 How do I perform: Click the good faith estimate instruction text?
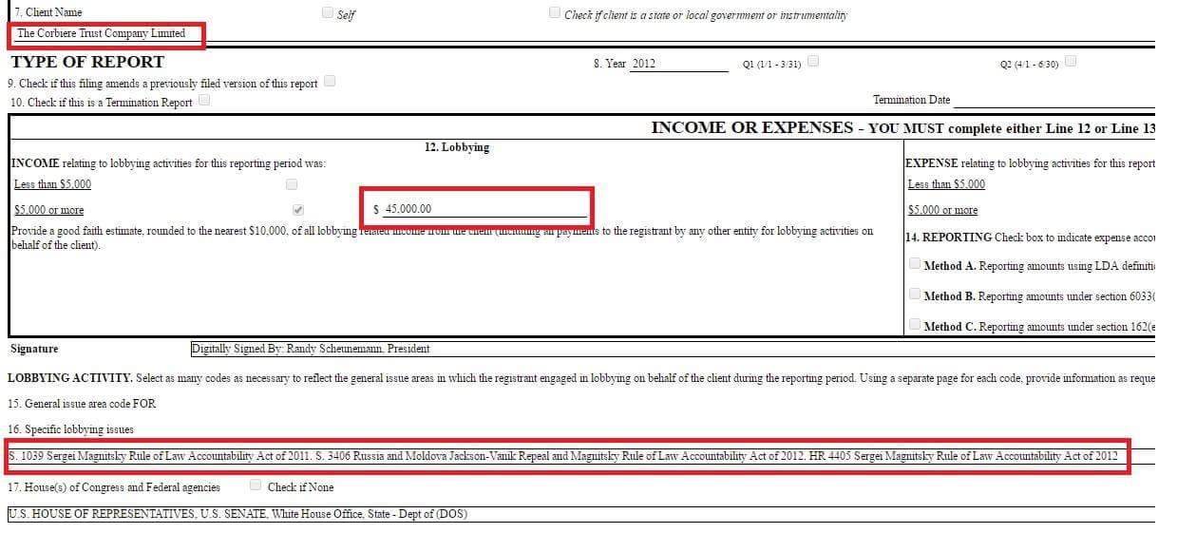coord(442,238)
